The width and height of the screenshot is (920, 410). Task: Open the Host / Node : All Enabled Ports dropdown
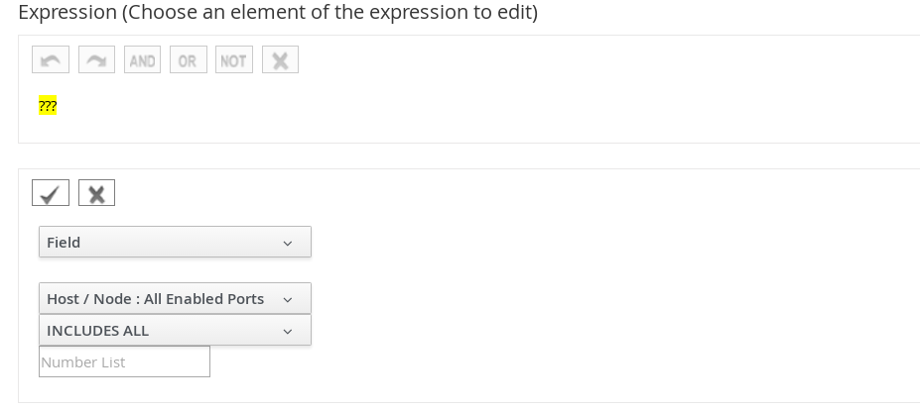[174, 299]
